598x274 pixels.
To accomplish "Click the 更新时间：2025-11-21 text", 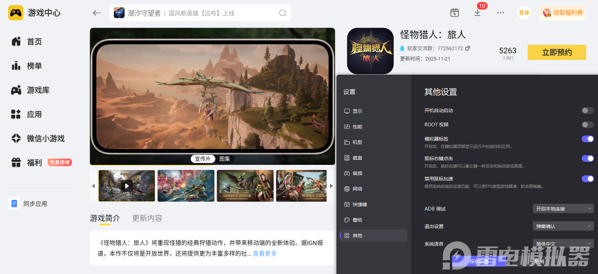I will (x=425, y=59).
